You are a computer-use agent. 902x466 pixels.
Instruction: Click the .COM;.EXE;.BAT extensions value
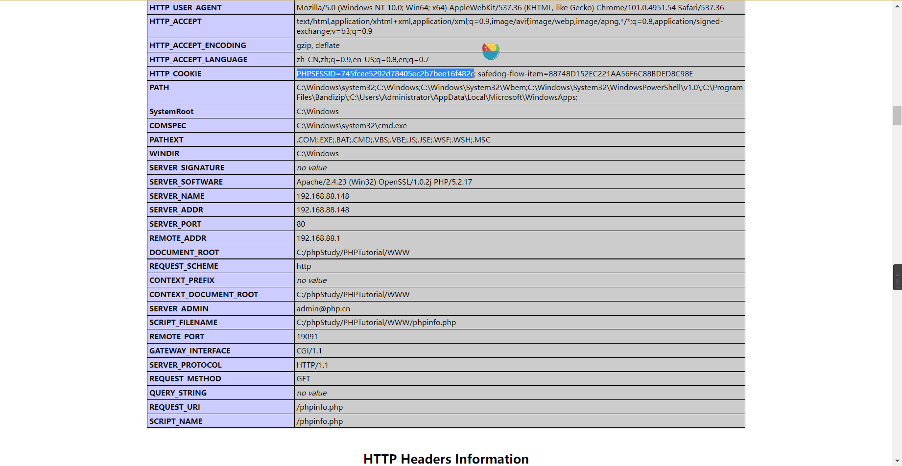point(393,140)
